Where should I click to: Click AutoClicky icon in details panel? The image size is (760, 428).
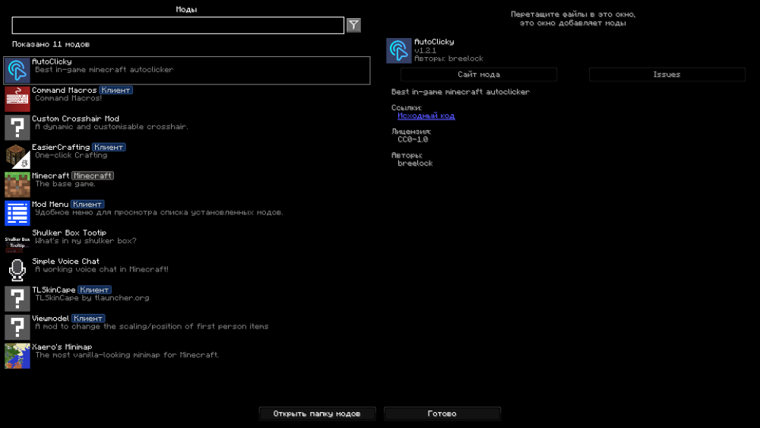[399, 50]
